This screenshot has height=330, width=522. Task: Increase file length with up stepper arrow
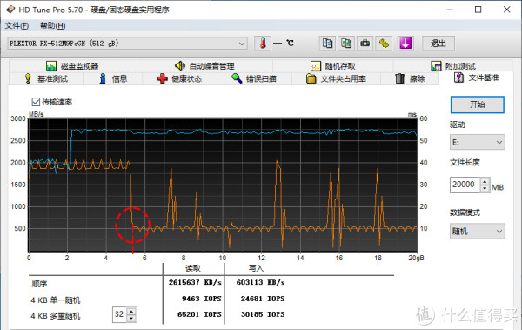(x=485, y=182)
